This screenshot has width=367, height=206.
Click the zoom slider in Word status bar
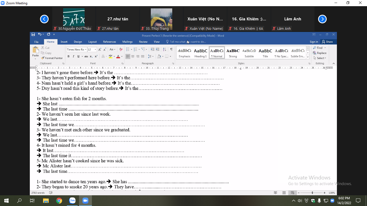pos(312,193)
